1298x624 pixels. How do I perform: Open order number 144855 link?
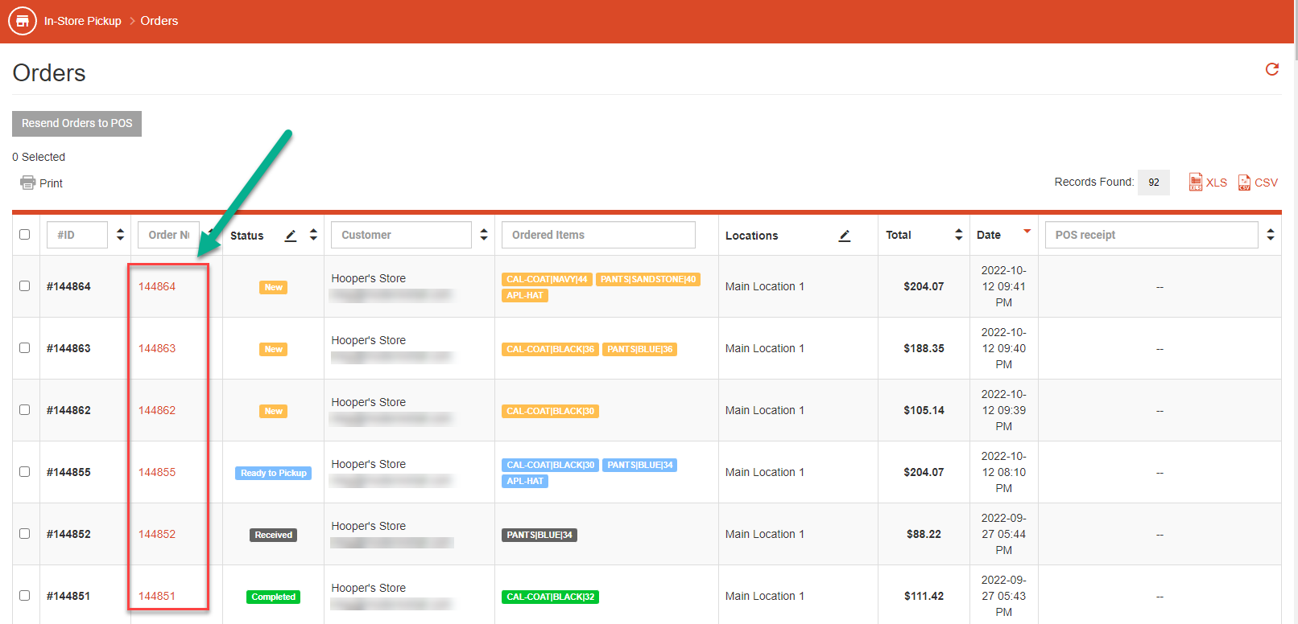pos(157,472)
